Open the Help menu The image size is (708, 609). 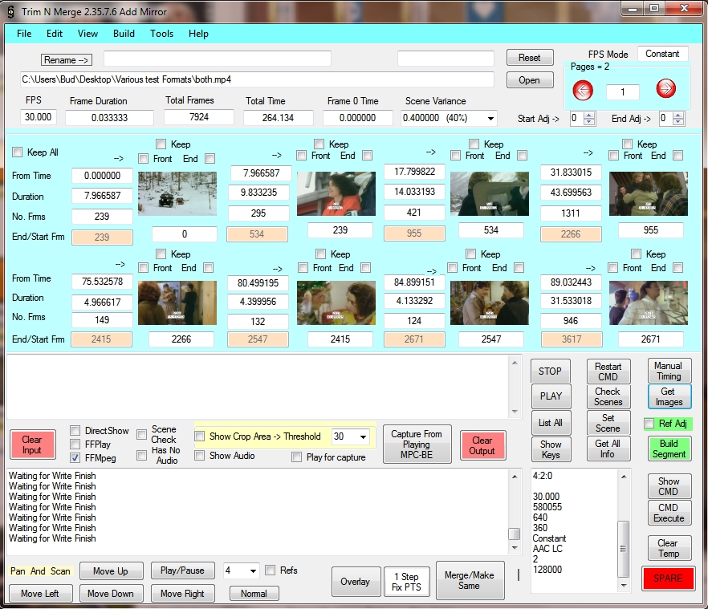[x=198, y=34]
